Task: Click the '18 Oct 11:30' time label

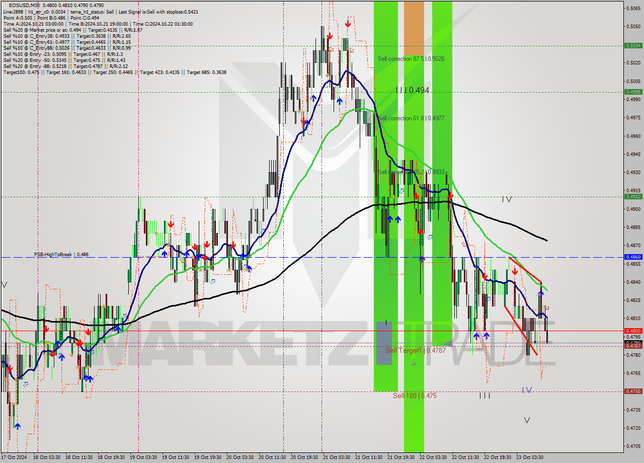Action: tap(78, 457)
